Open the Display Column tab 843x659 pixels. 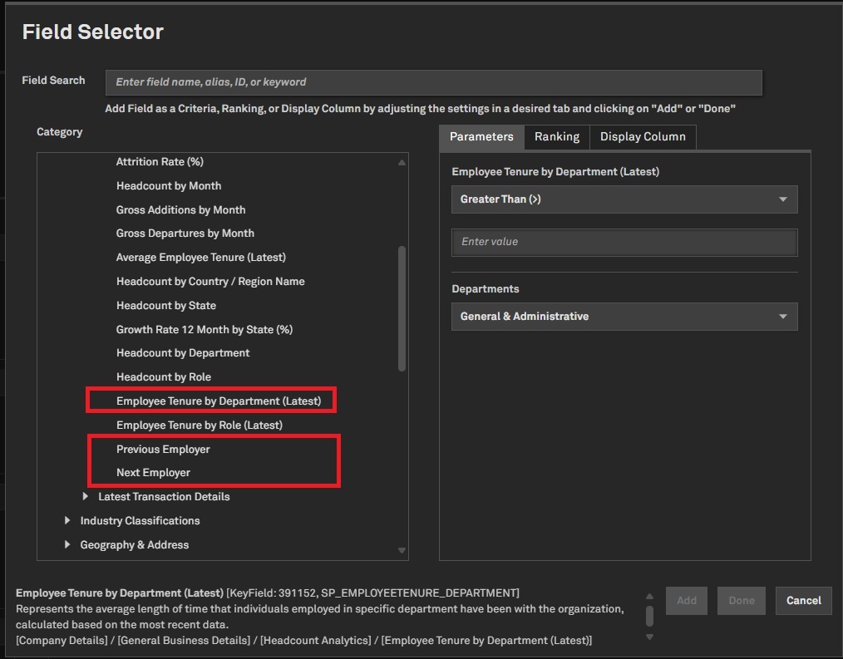coord(643,137)
